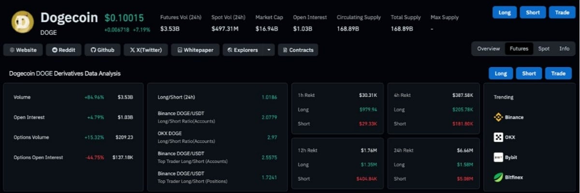Screen dimensions: 580x193
Task: Click Short button beside Derivatives Data Analysis
Action: click(529, 73)
